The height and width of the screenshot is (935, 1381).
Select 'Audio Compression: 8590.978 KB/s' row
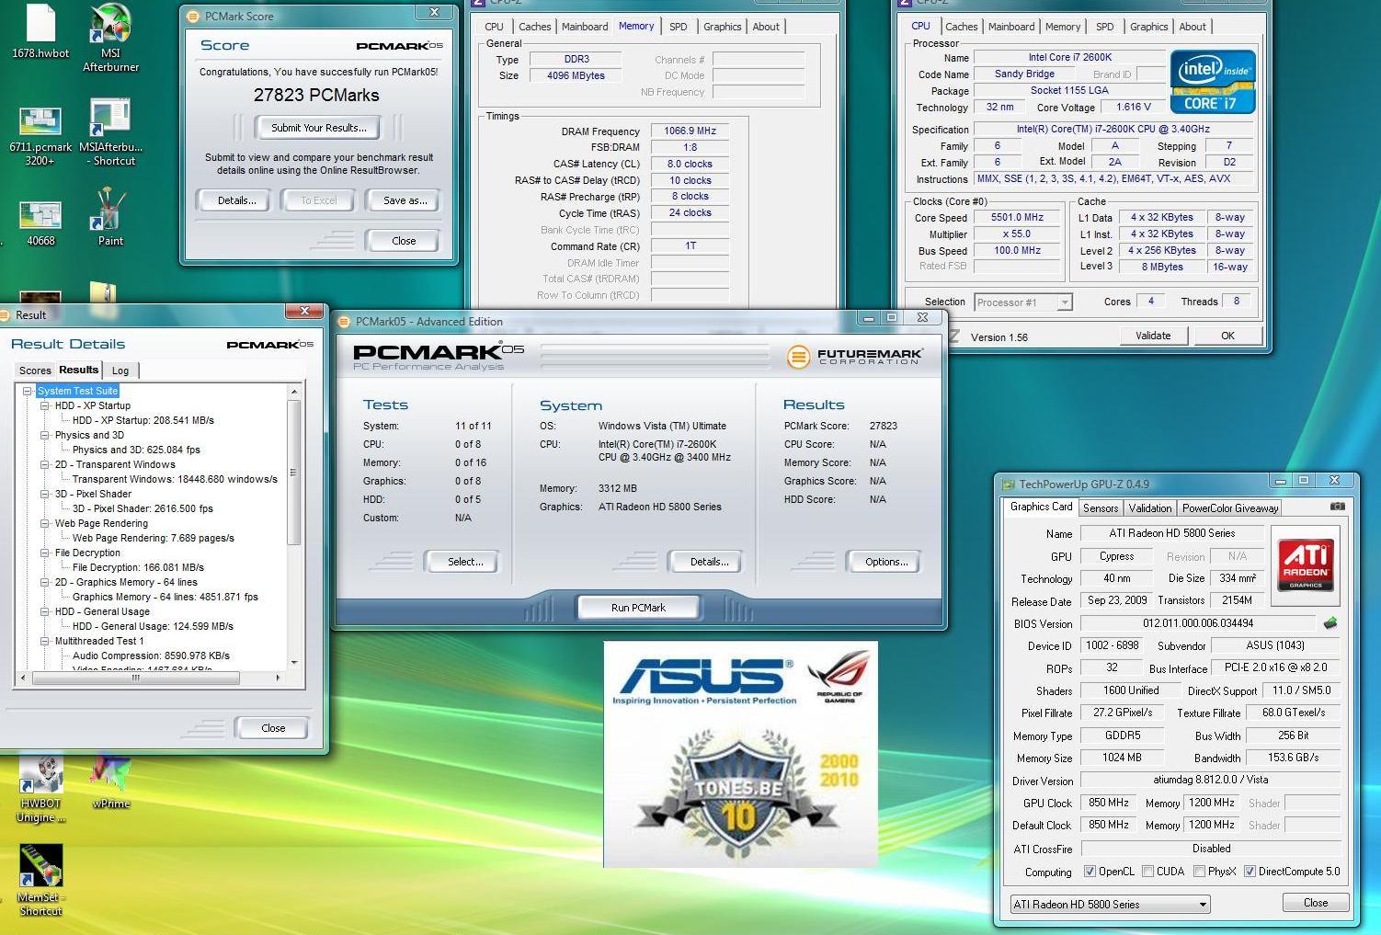pos(151,656)
